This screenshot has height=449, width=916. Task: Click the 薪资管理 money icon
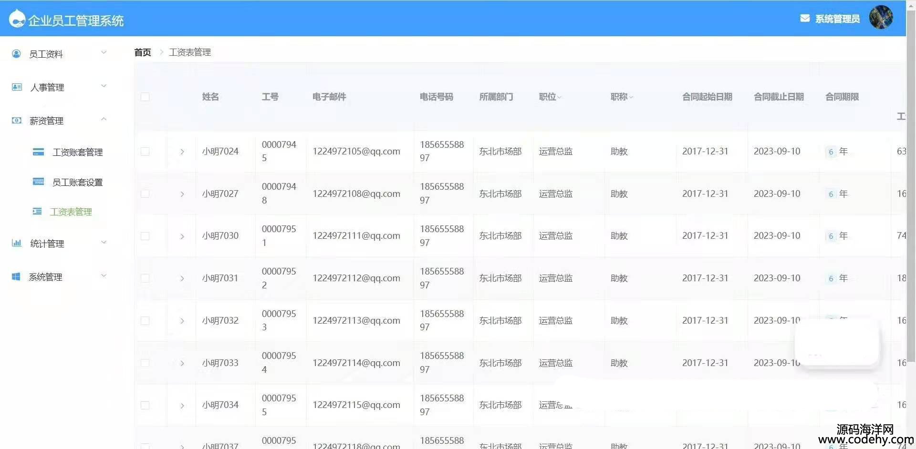tap(17, 121)
